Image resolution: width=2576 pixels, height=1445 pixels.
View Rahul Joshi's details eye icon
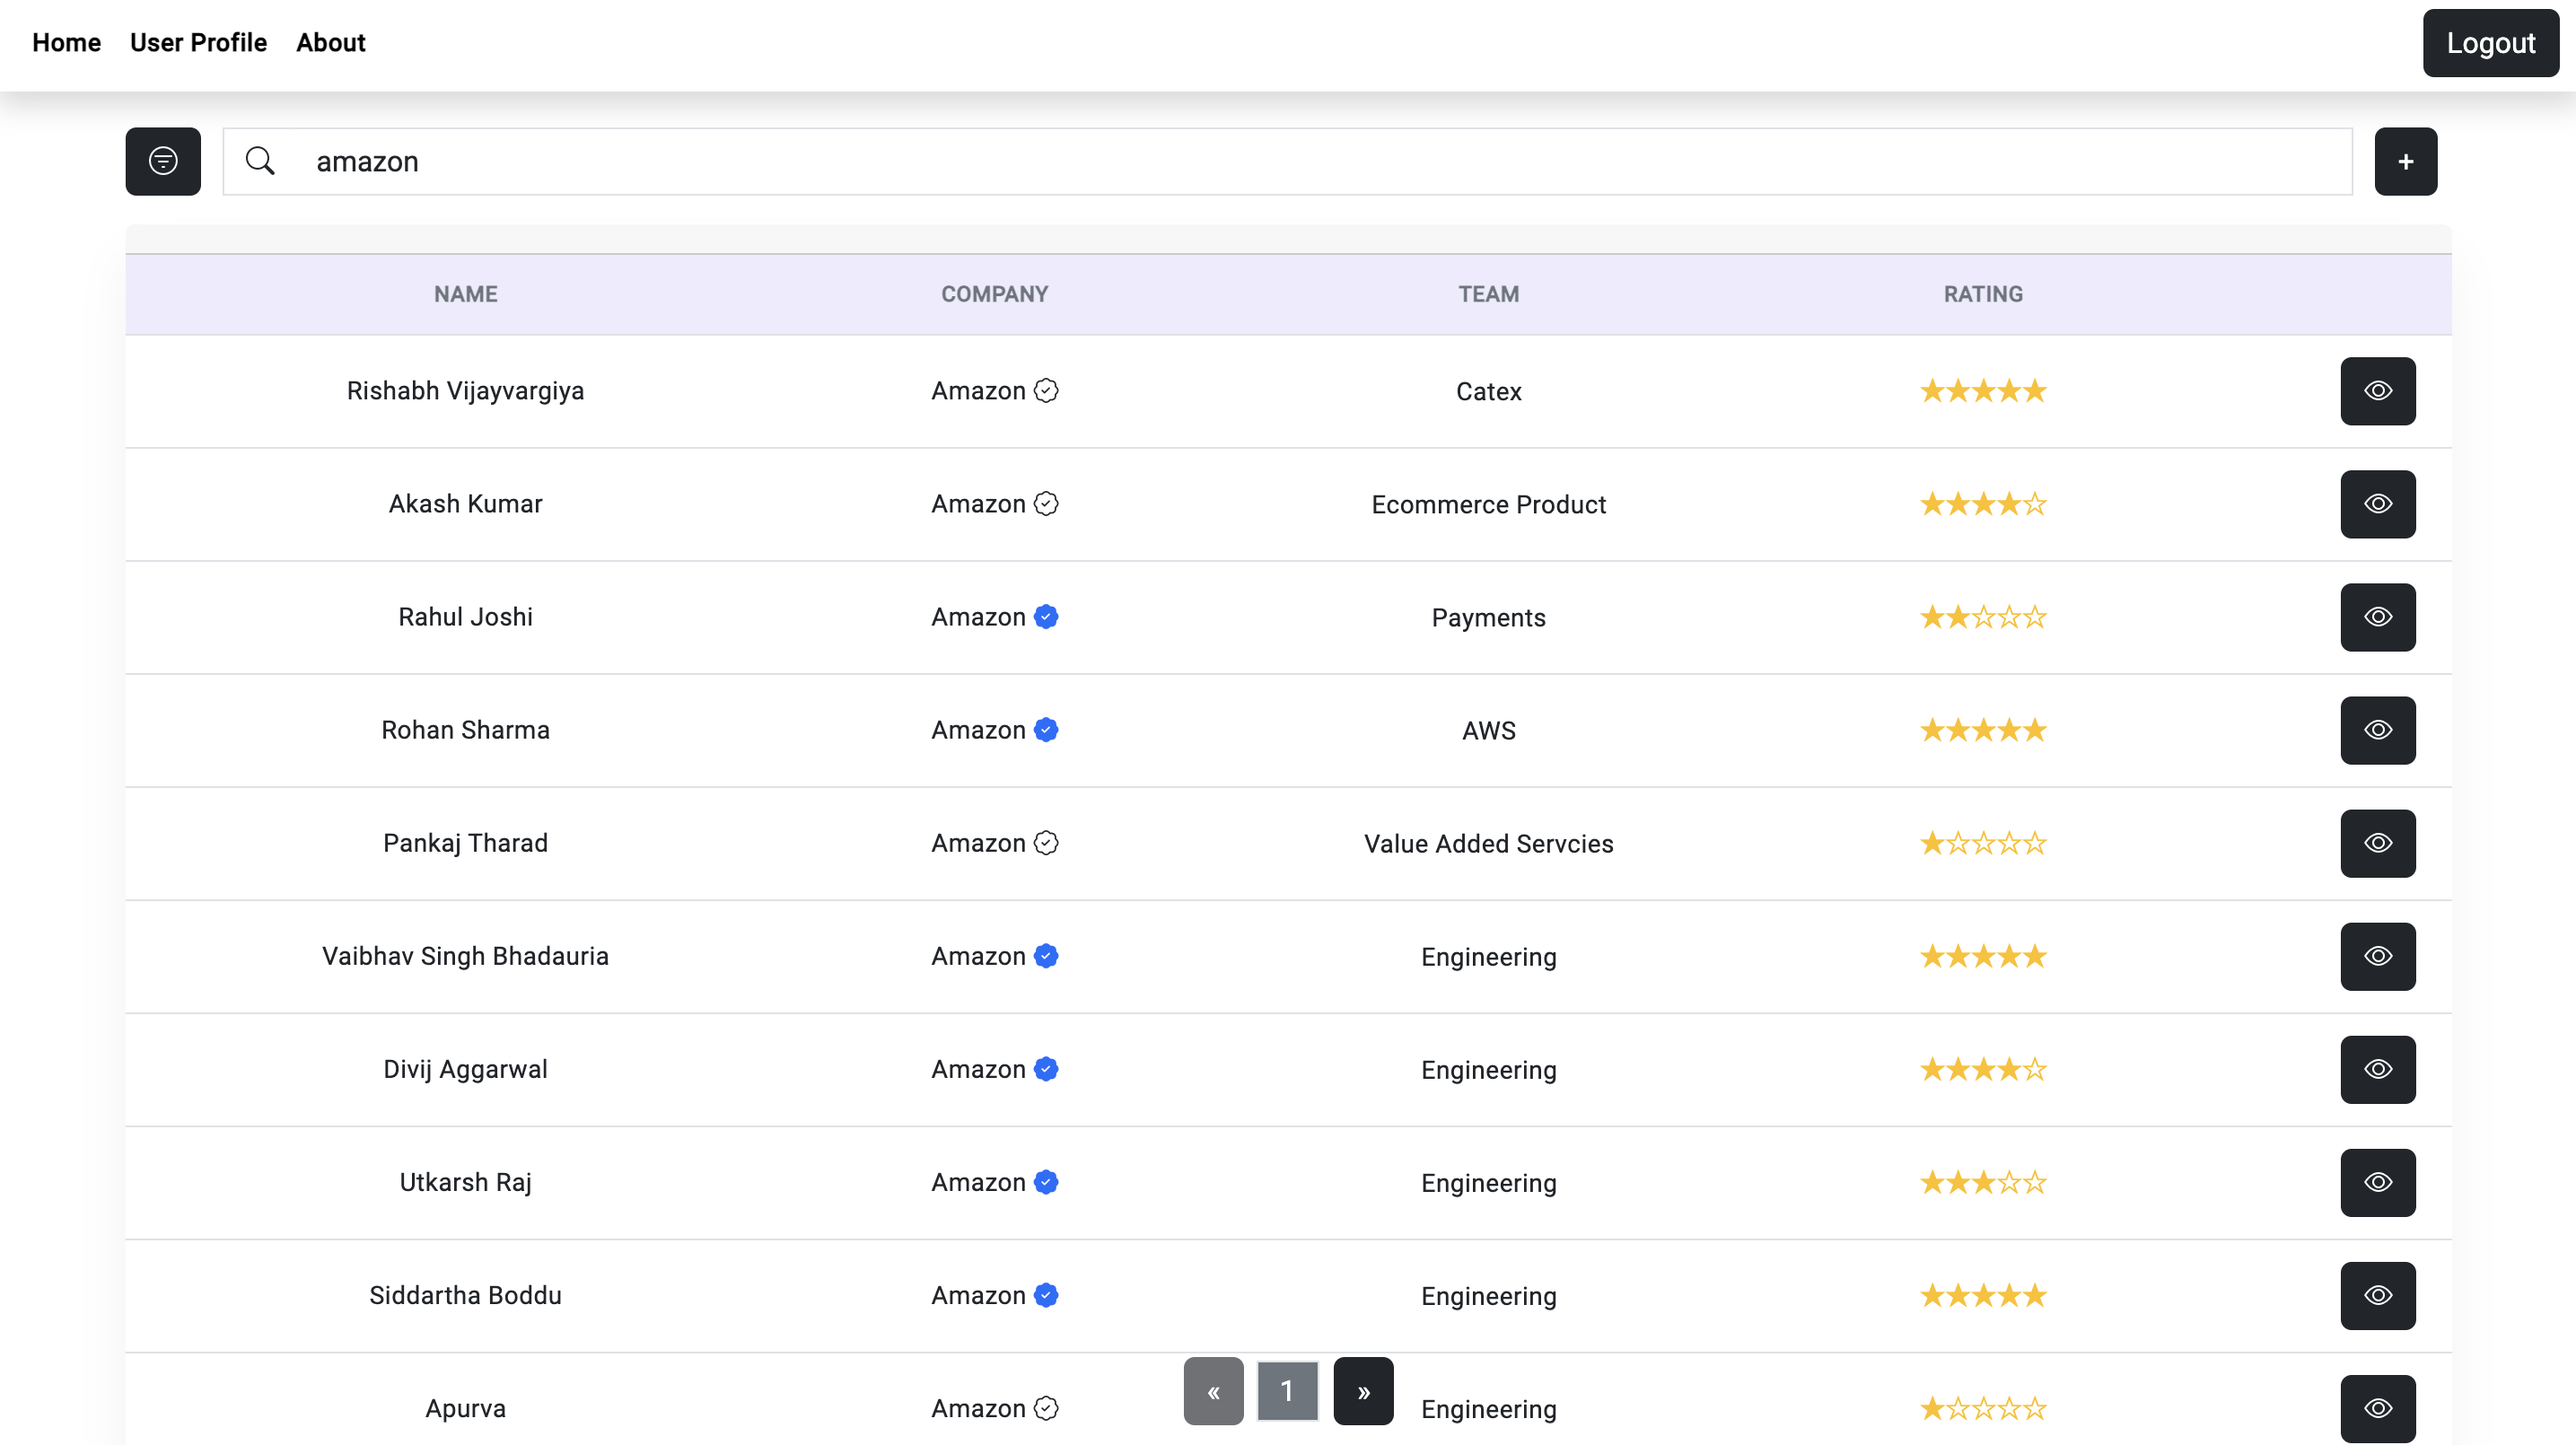[x=2378, y=617]
